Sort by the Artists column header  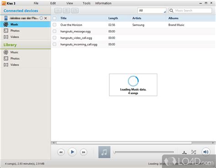pyautogui.click(x=137, y=18)
